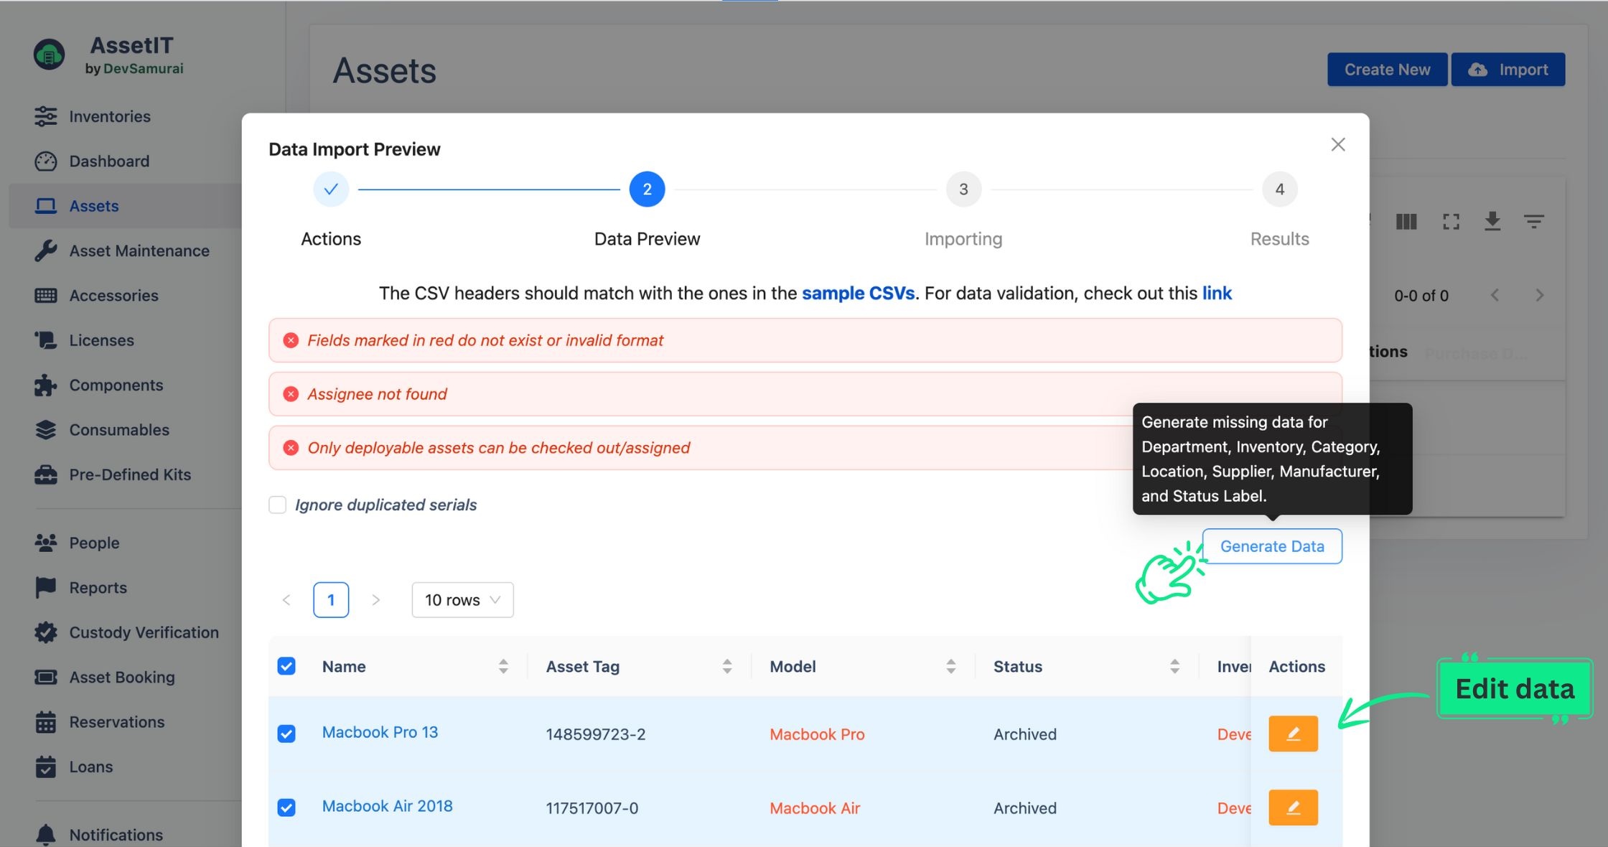Click the Generate Data button
The image size is (1608, 847).
coord(1272,546)
